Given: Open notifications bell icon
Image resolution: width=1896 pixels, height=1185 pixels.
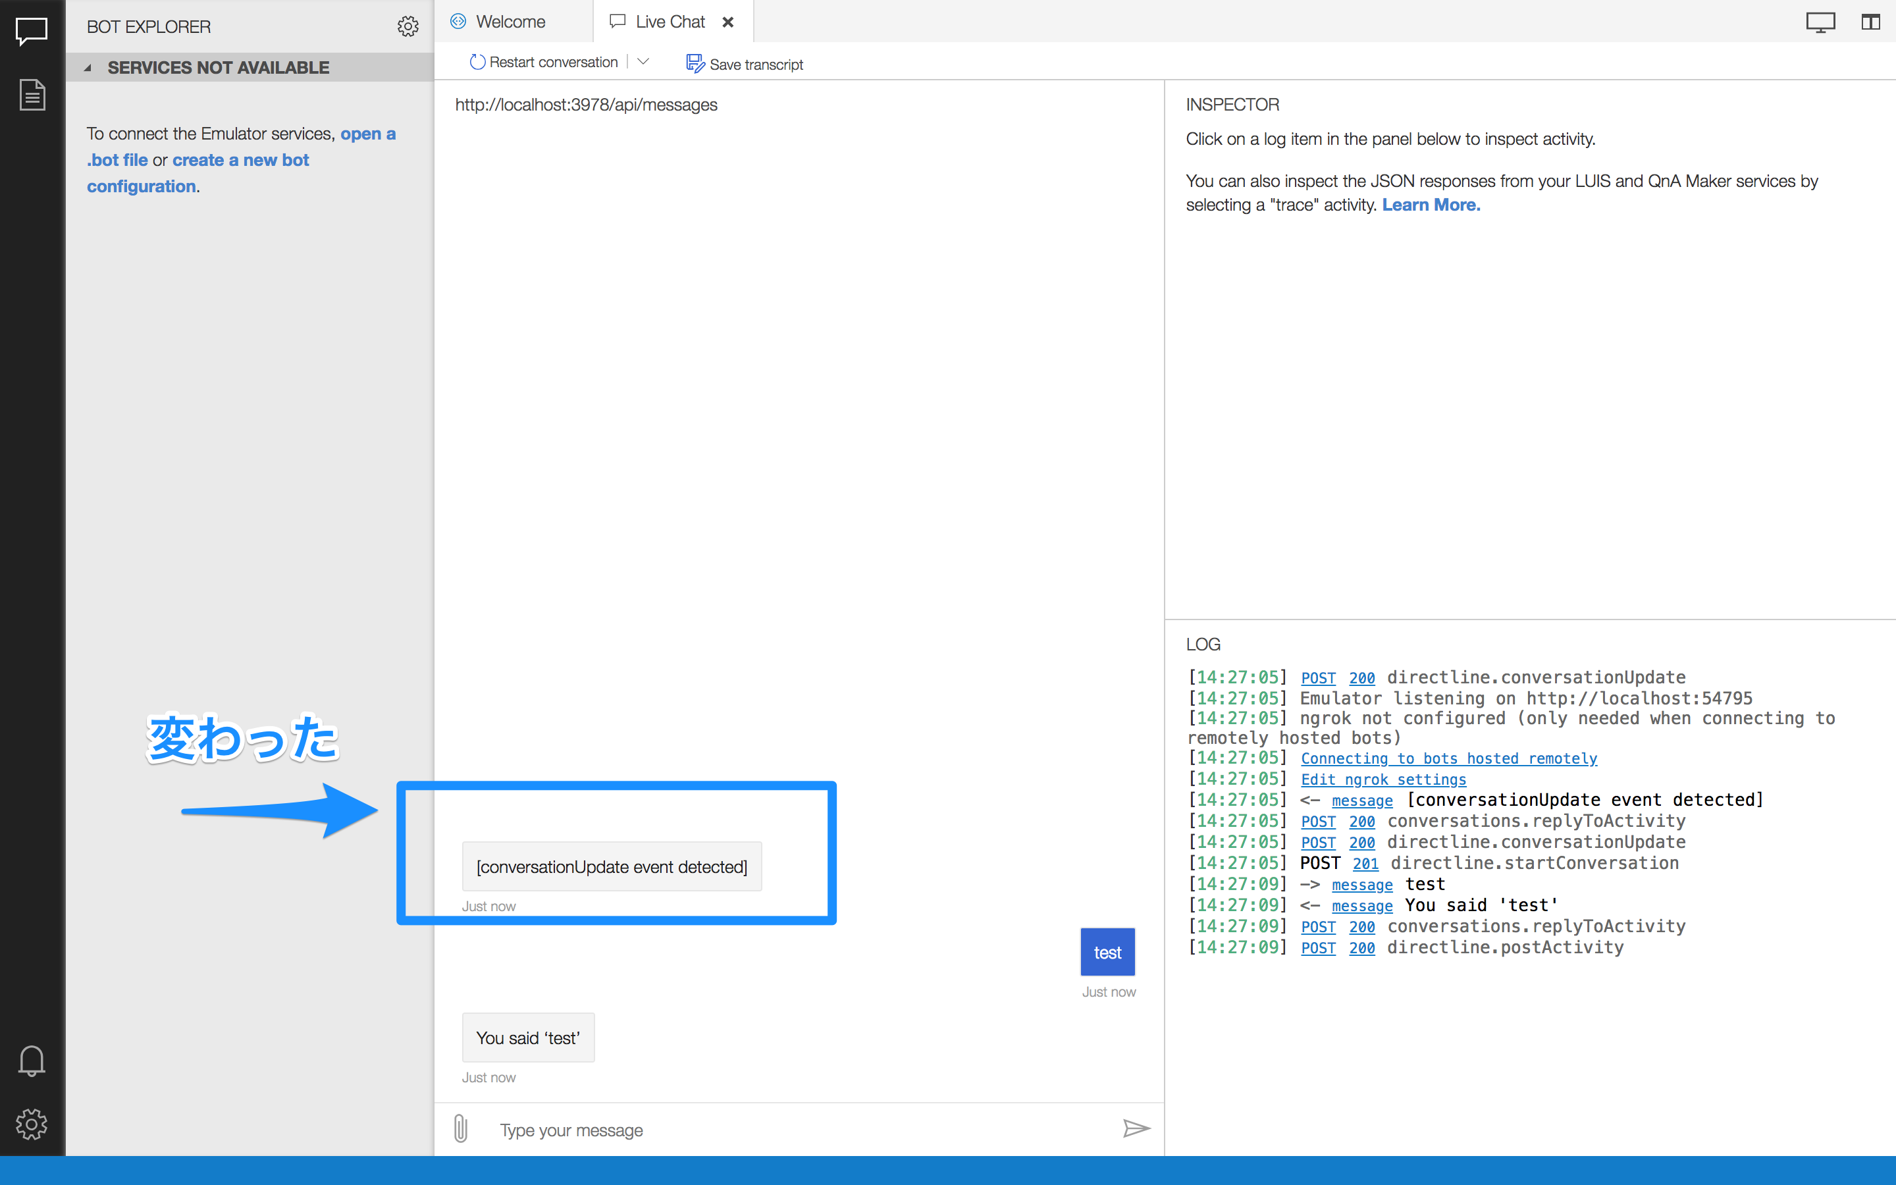Looking at the screenshot, I should [32, 1061].
